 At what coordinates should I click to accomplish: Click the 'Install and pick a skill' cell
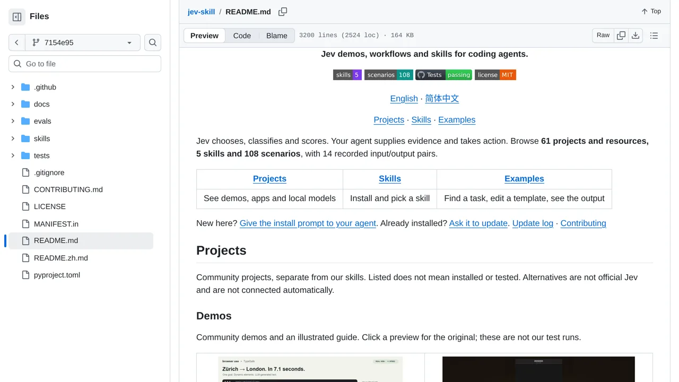click(390, 198)
